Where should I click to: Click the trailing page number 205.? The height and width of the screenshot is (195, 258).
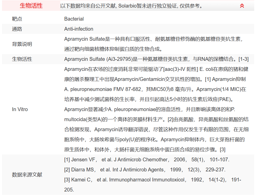[x=69, y=190]
